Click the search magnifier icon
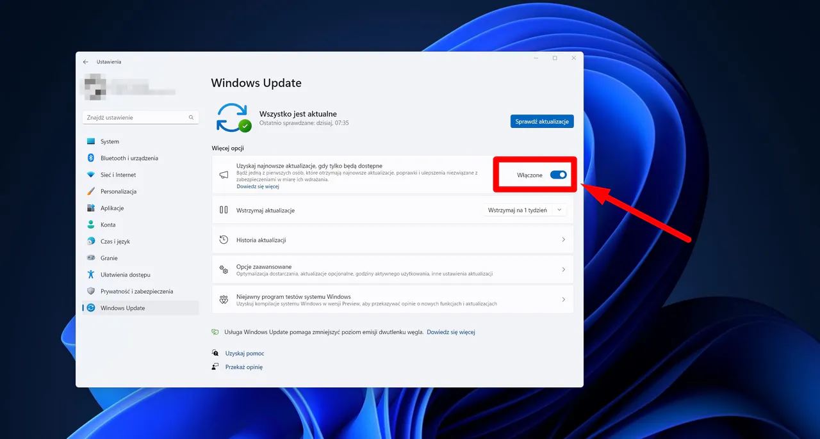Viewport: 820px width, 439px height. coord(191,118)
